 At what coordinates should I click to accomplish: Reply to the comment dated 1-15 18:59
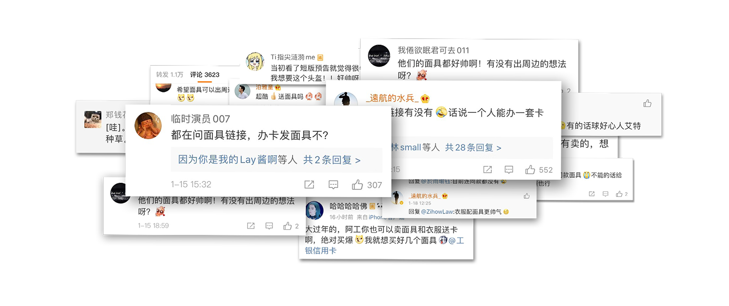click(x=269, y=226)
